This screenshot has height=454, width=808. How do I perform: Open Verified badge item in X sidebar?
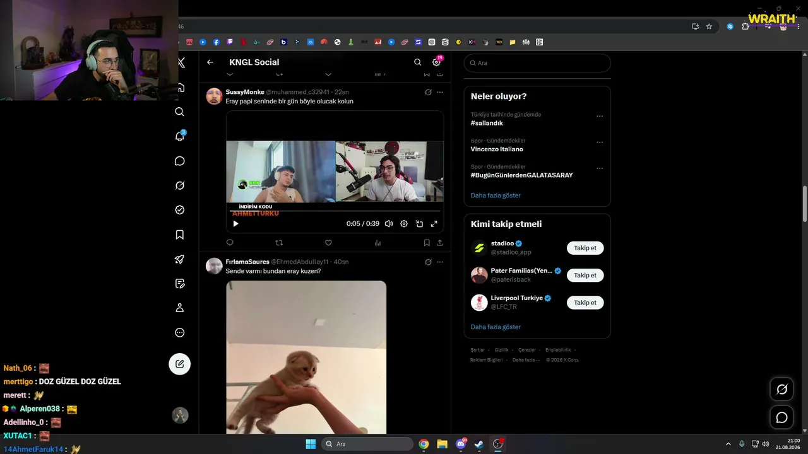tap(180, 210)
